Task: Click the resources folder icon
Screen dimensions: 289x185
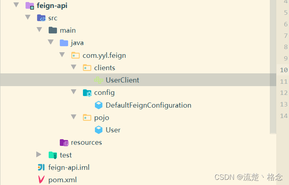Action: pyautogui.click(x=64, y=142)
